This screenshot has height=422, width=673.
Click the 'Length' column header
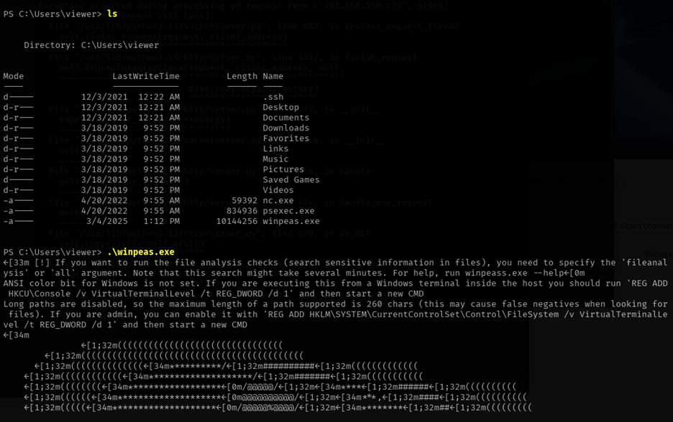[x=242, y=76]
